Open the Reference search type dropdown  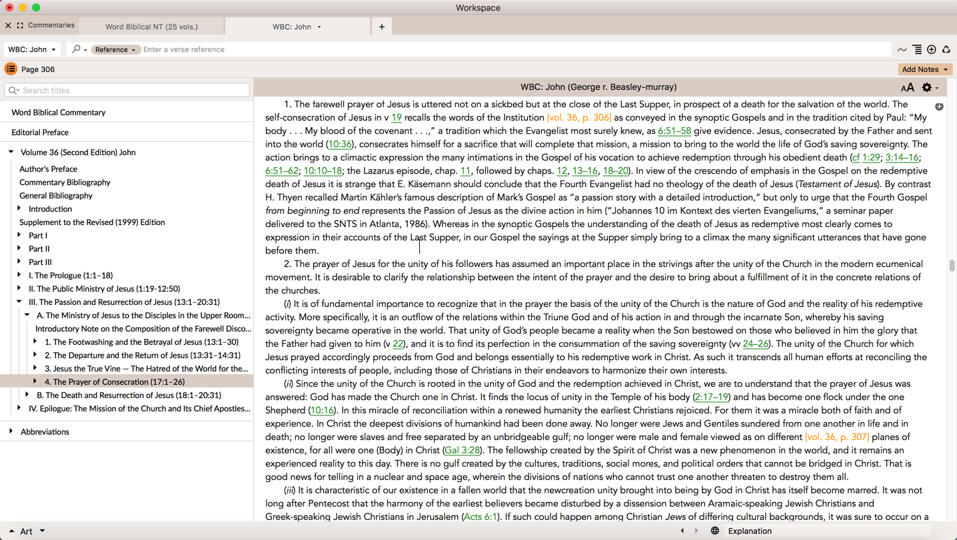click(115, 49)
